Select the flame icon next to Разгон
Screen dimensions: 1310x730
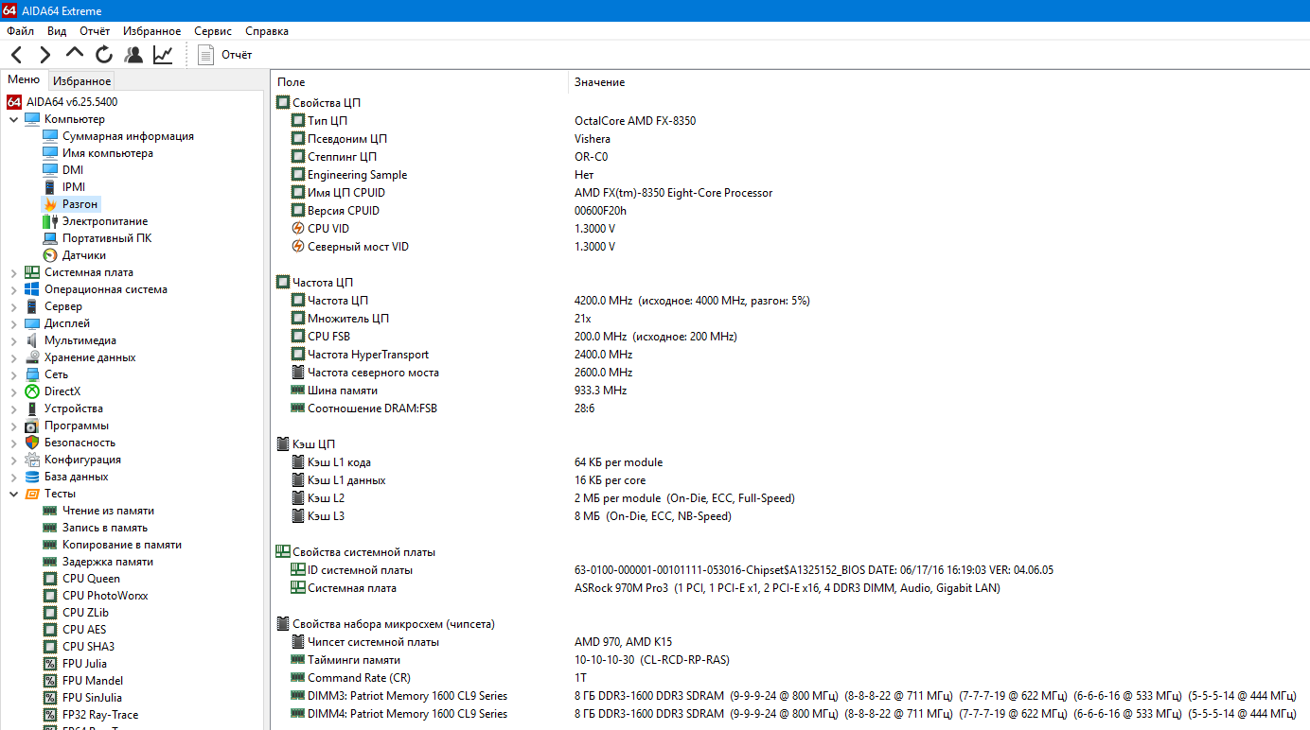click(x=50, y=204)
